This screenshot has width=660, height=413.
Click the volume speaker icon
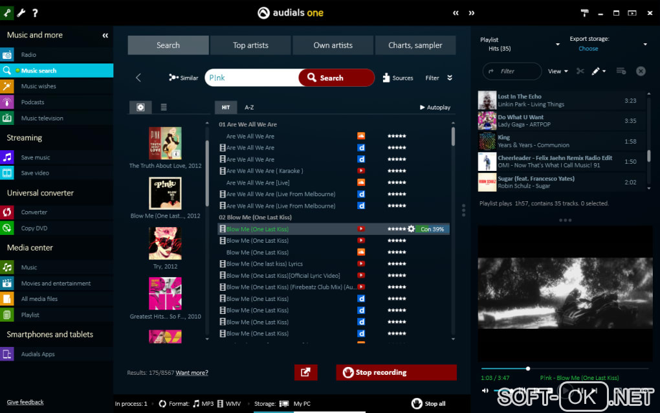point(485,391)
